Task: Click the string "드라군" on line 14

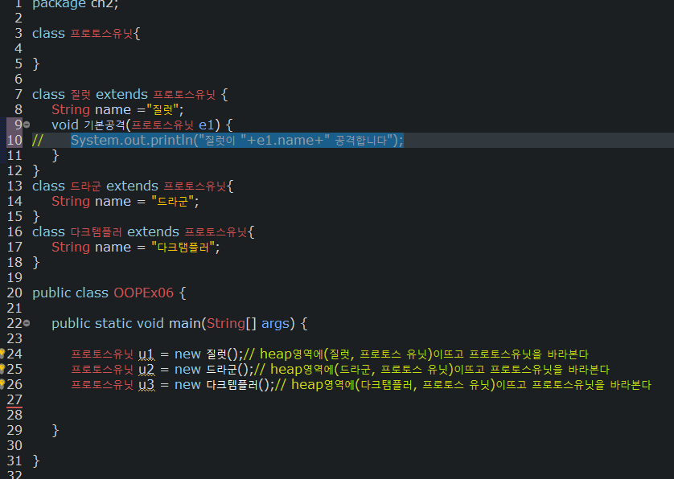Action: [172, 202]
